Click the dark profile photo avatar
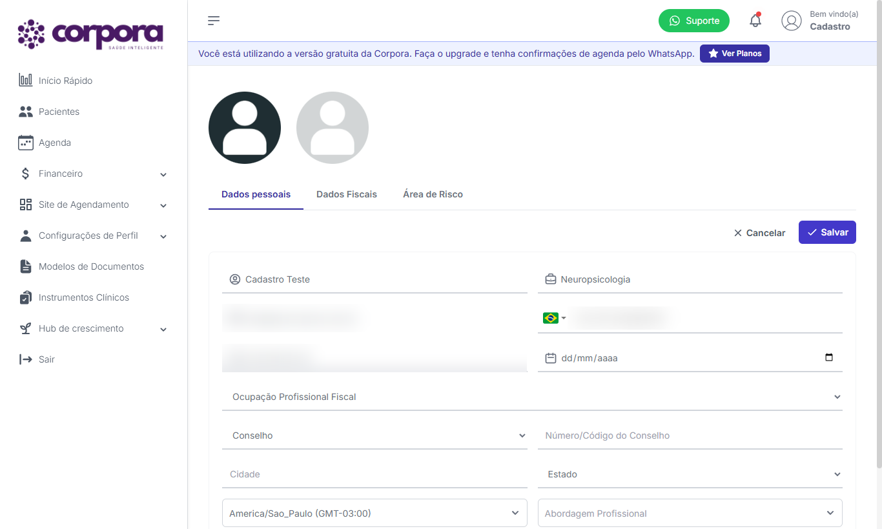Viewport: 882px width, 529px height. tap(245, 128)
